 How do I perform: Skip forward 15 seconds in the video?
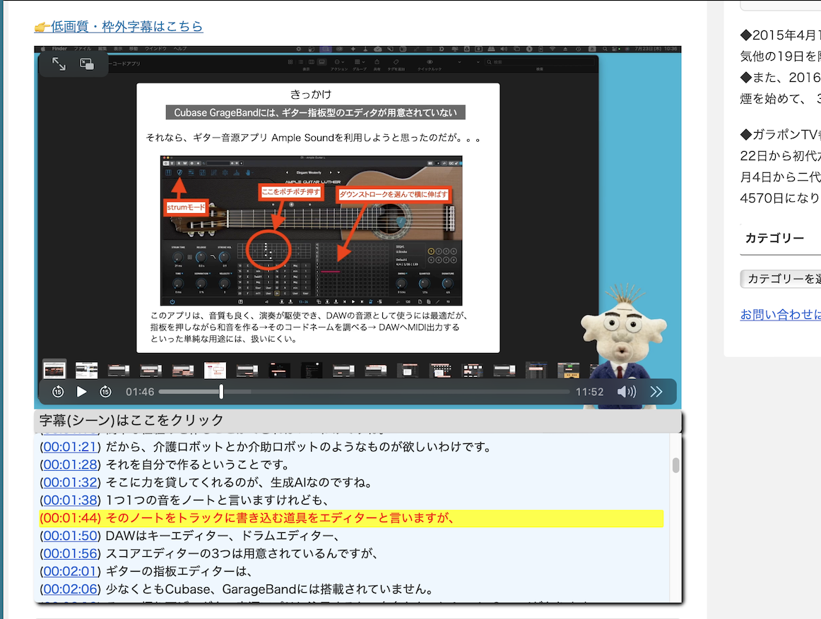point(105,392)
